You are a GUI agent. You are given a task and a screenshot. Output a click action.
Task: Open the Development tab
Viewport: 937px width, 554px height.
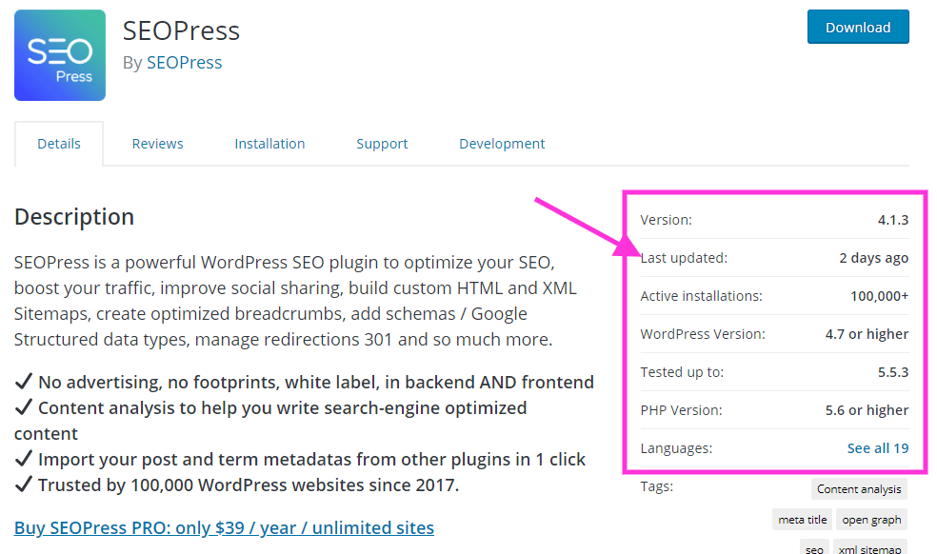pyautogui.click(x=502, y=144)
